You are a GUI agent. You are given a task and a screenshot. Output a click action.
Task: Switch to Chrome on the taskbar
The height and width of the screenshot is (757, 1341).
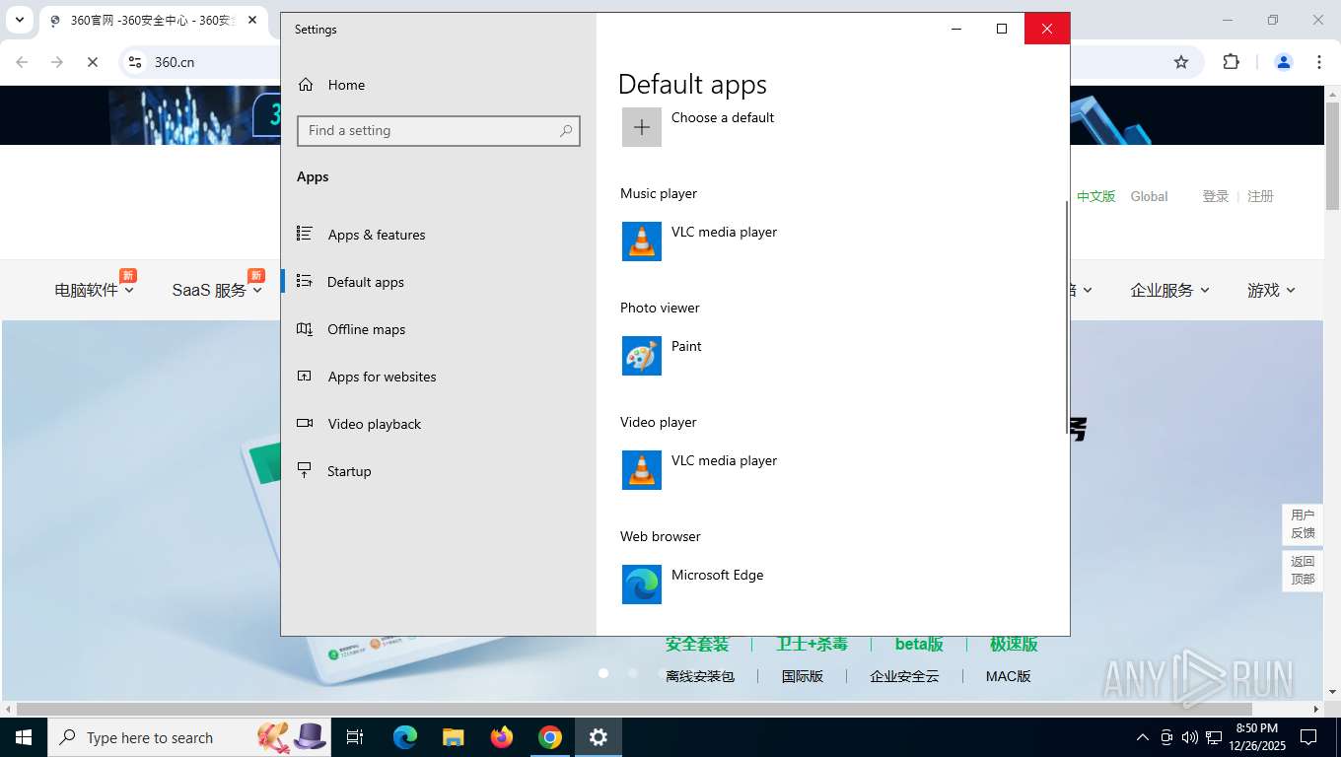[550, 737]
